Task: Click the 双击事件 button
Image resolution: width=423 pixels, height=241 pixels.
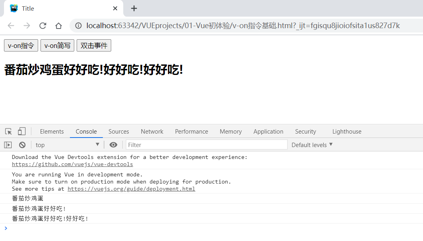Action: pyautogui.click(x=94, y=46)
